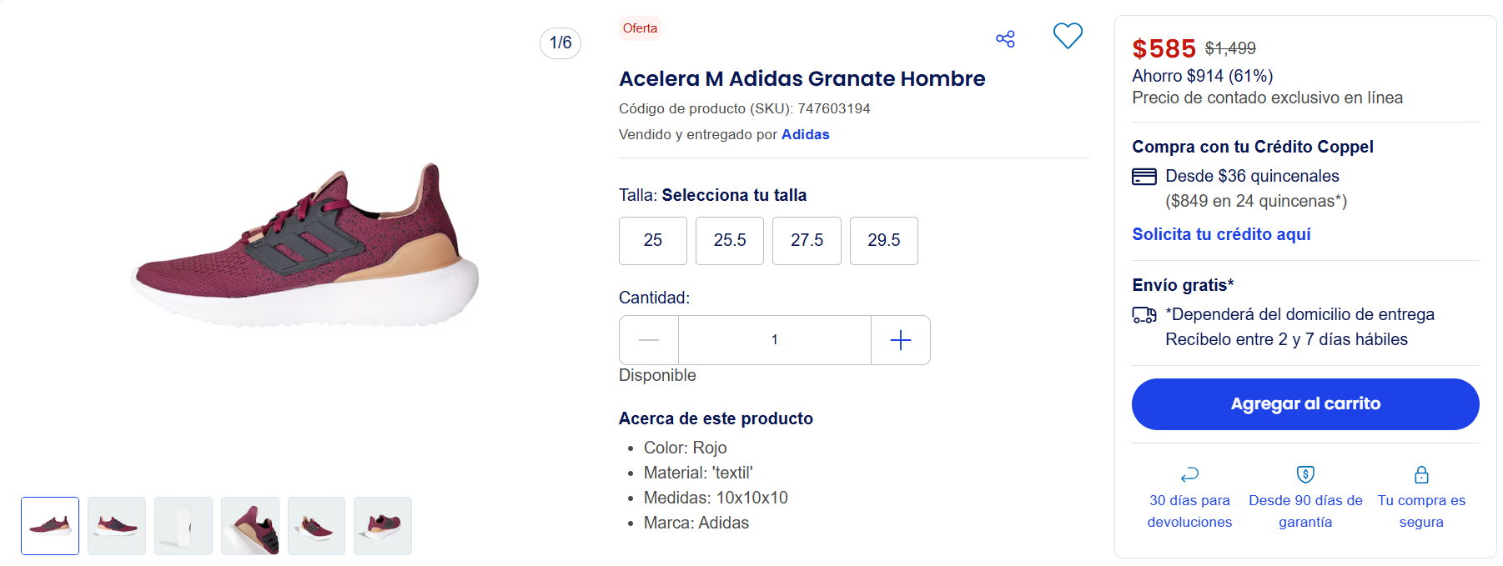This screenshot has height=566, width=1503.
Task: View the second shoe thumbnail
Action: (x=117, y=526)
